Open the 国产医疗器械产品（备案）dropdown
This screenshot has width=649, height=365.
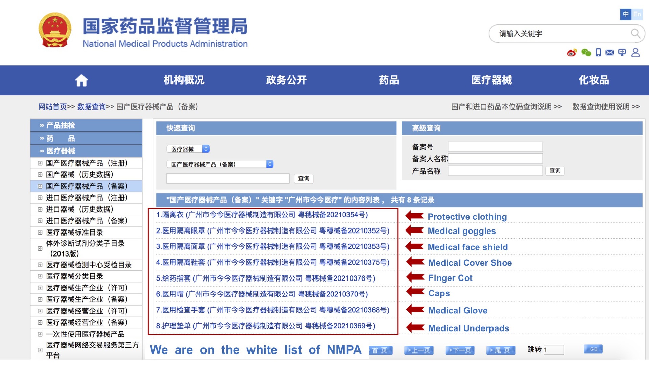coord(220,164)
